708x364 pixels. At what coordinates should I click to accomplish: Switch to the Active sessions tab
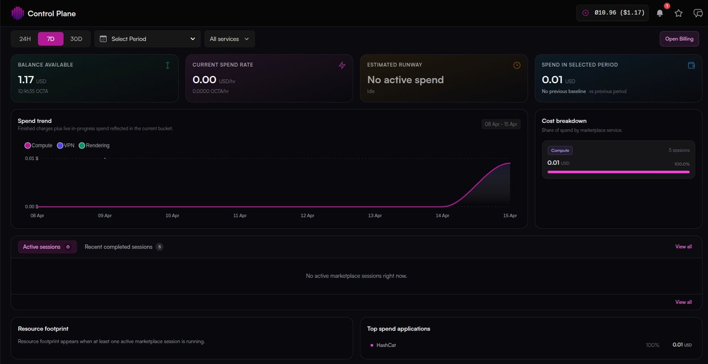click(x=47, y=247)
